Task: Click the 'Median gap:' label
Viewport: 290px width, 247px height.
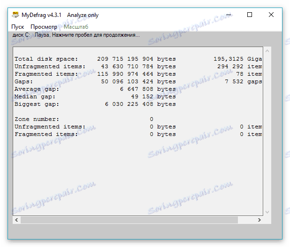Action: point(35,96)
